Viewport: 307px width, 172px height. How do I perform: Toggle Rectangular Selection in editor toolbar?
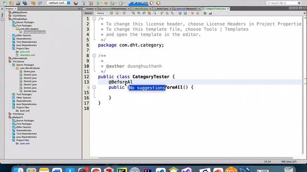[x=154, y=13]
